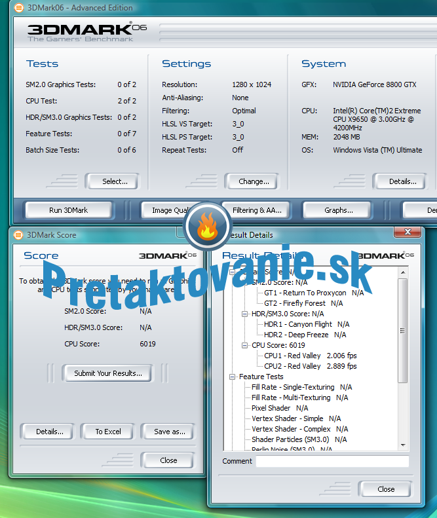Click 'CPU Test:' label in Tests
Screen dimensions: 437x518
click(41, 101)
